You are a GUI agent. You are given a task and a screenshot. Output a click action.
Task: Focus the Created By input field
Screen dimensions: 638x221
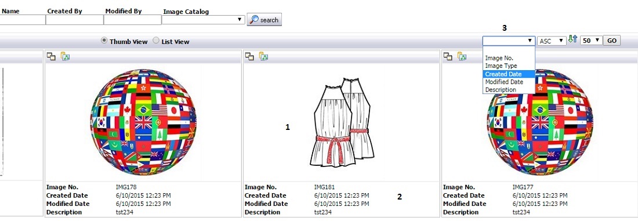(74, 20)
